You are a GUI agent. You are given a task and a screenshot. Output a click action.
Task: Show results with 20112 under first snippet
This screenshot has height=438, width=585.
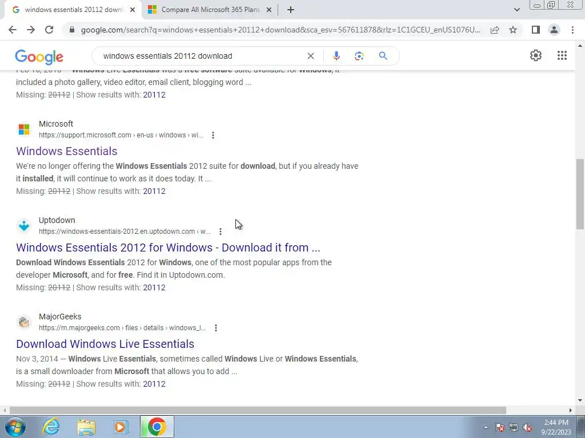click(x=154, y=95)
